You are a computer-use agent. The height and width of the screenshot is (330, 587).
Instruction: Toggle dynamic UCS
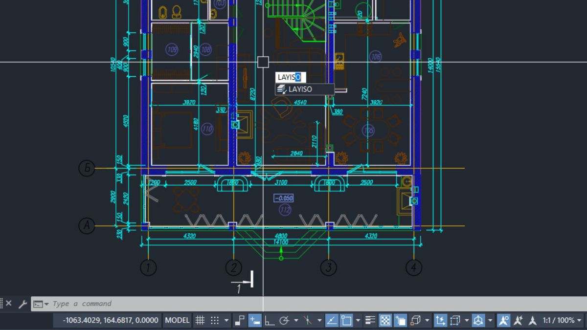[x=440, y=320]
